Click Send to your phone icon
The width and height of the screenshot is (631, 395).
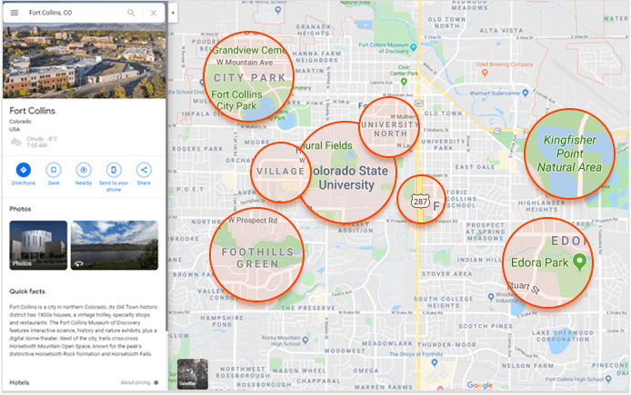pos(114,170)
